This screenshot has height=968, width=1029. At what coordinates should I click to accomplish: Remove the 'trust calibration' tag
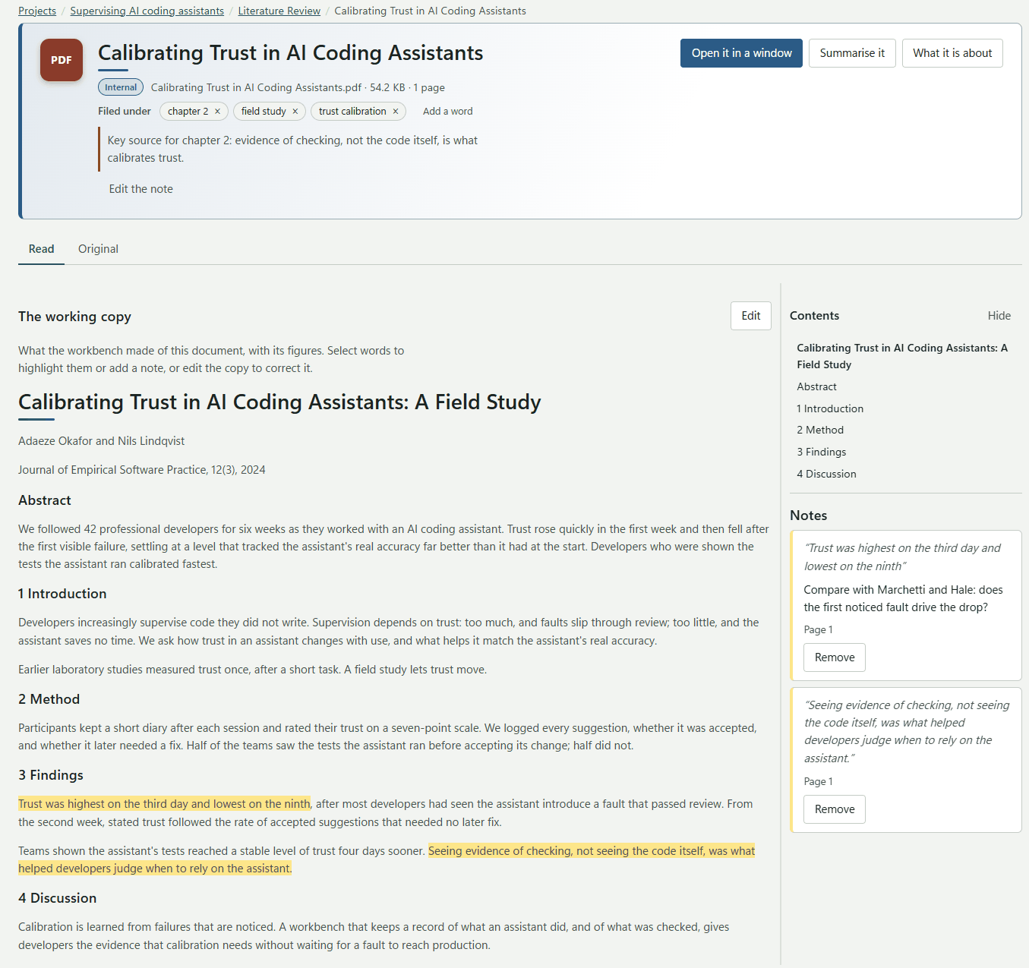coord(396,112)
